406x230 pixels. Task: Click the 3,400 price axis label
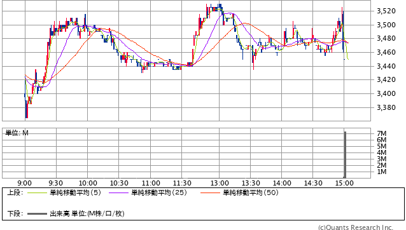pos(386,93)
